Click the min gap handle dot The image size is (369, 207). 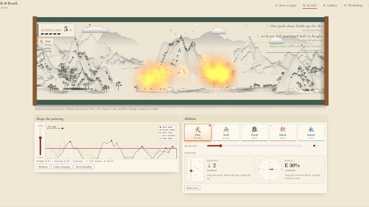62,128
